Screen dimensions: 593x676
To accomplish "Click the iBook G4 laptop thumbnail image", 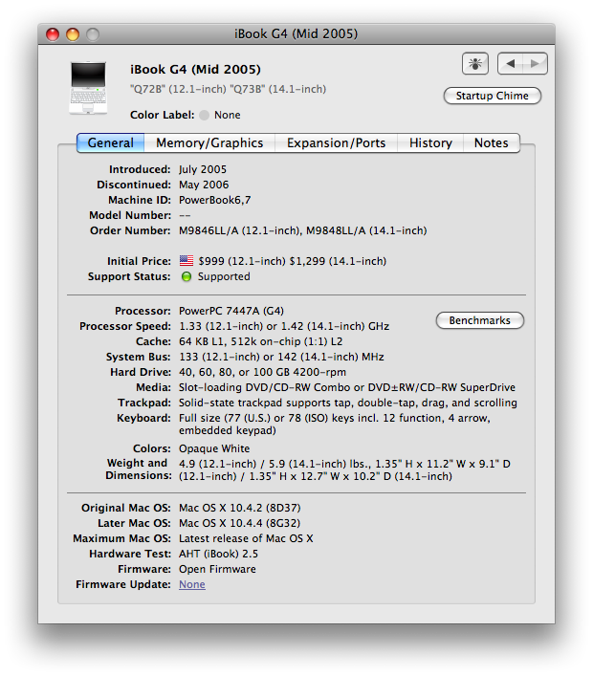I will (x=88, y=88).
